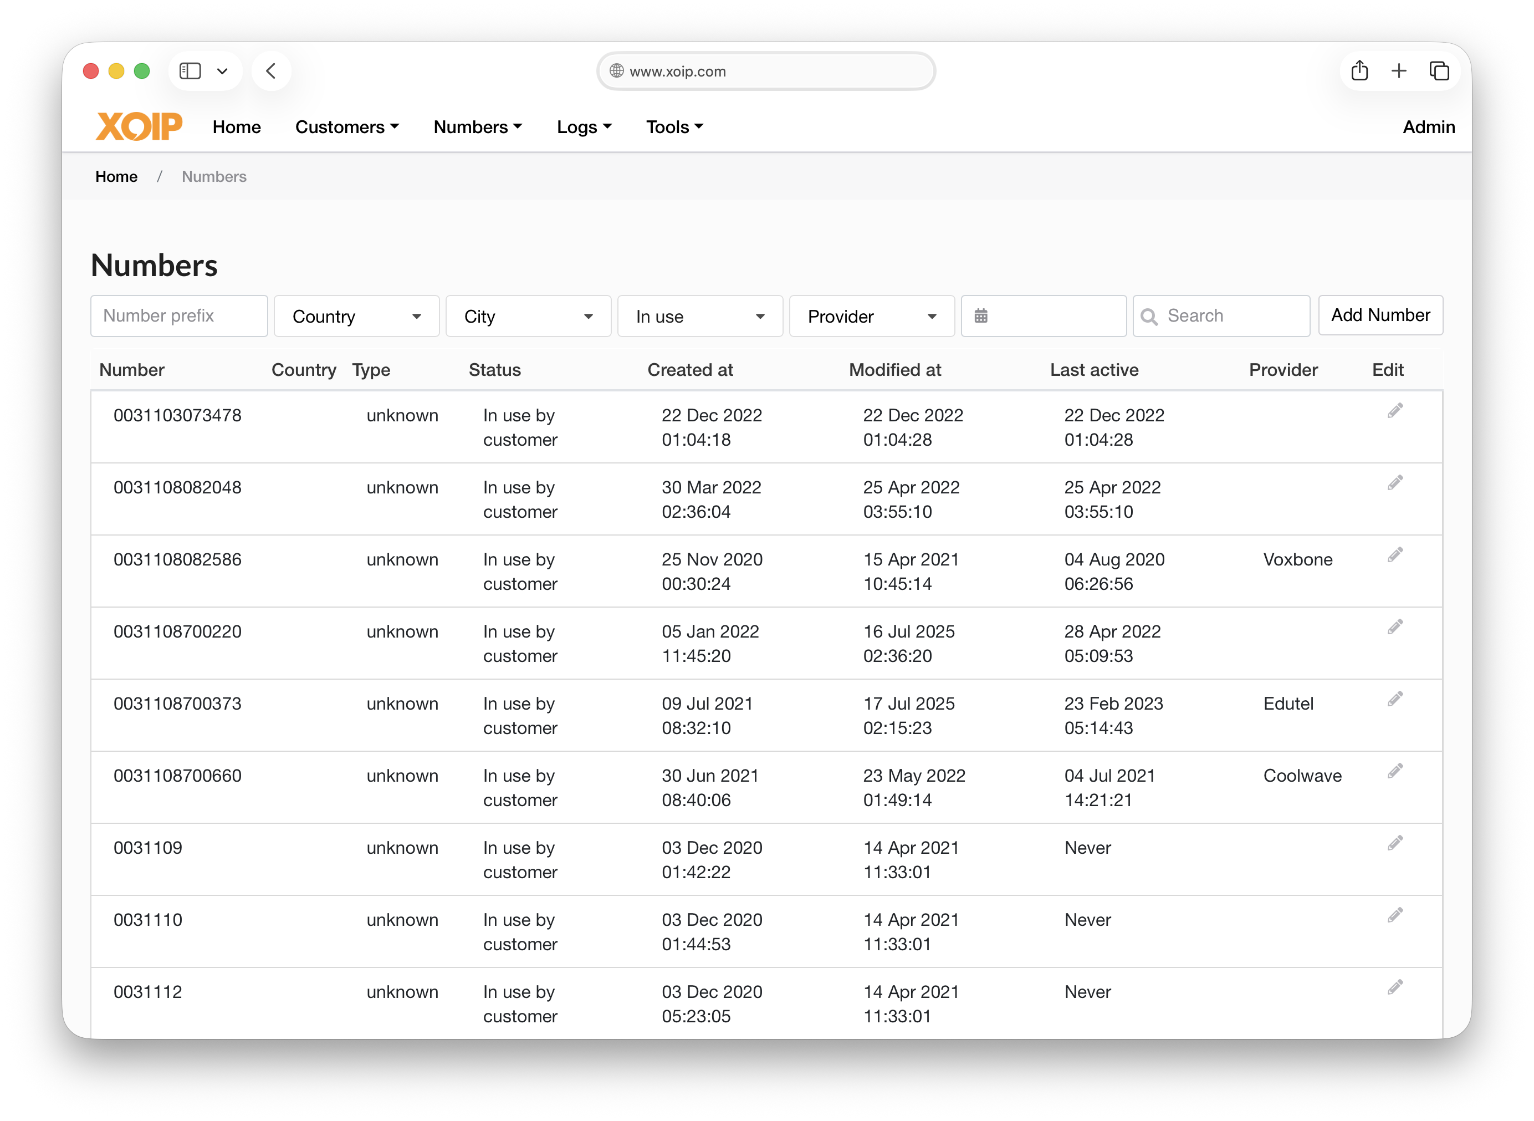The height and width of the screenshot is (1121, 1534).
Task: Open a new tab with plus icon
Action: coord(1398,70)
